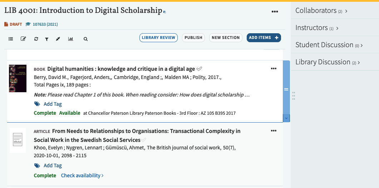
Task: Click the copy icon beside the list title
Action: [164, 12]
